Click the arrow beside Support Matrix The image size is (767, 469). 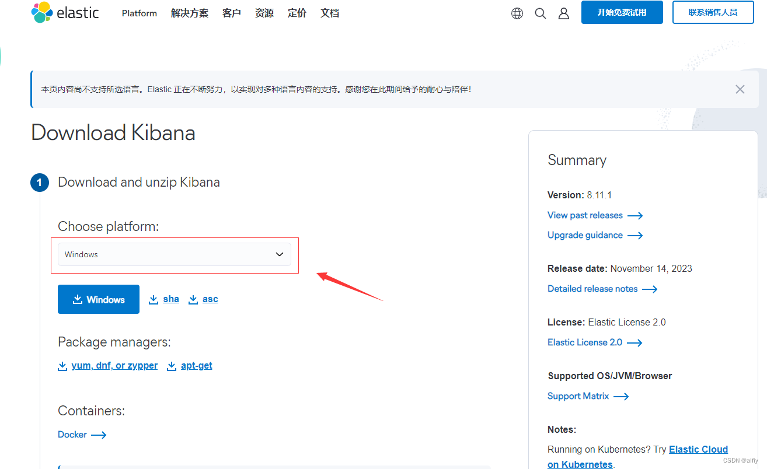pos(621,397)
